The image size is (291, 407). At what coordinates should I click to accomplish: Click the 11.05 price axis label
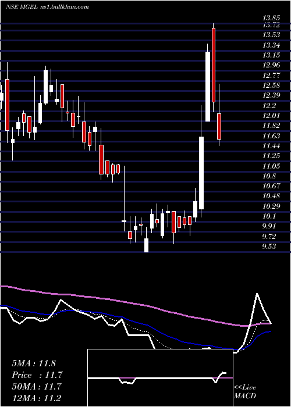[x=271, y=166]
